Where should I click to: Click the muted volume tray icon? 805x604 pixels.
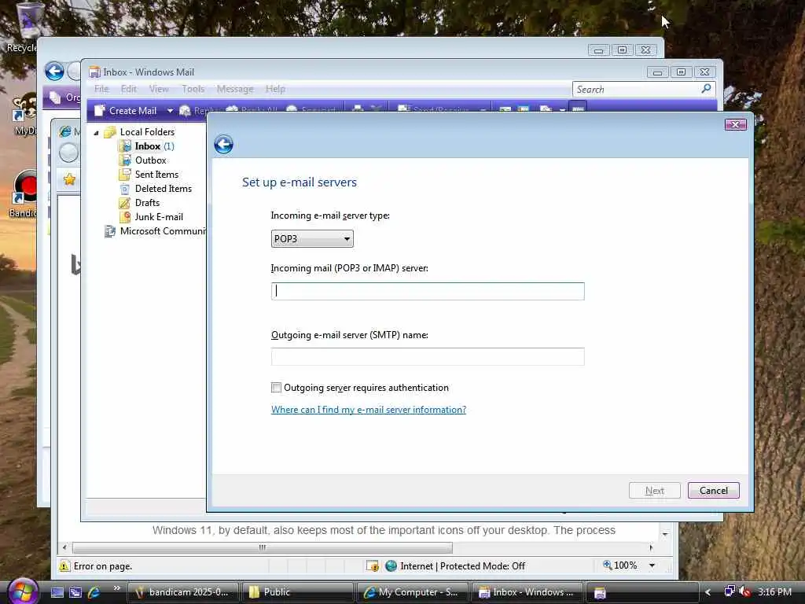[x=744, y=591]
